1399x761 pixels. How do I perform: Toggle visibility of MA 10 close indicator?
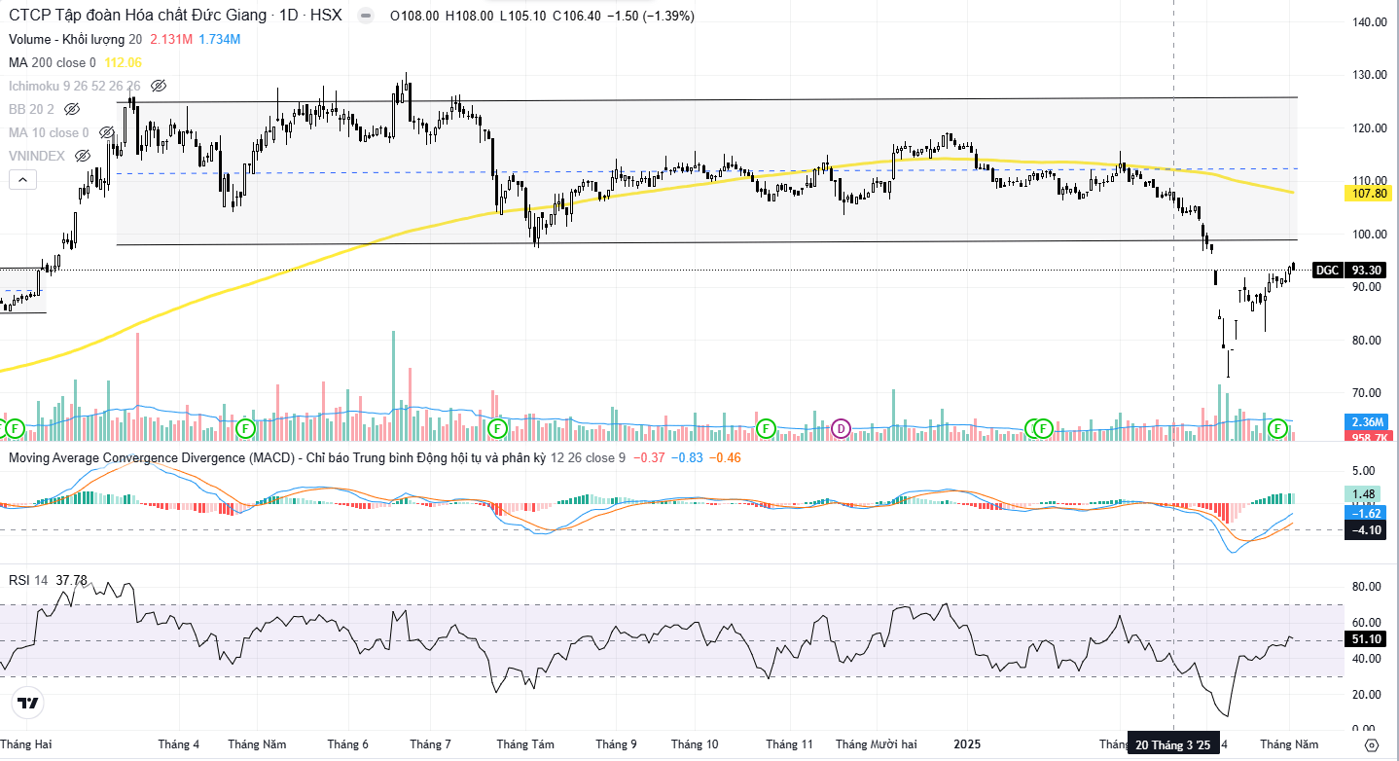coord(107,132)
